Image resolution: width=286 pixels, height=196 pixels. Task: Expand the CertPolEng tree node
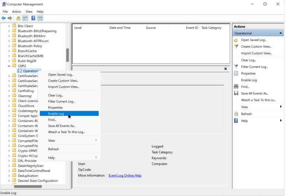pyautogui.click(x=9, y=91)
